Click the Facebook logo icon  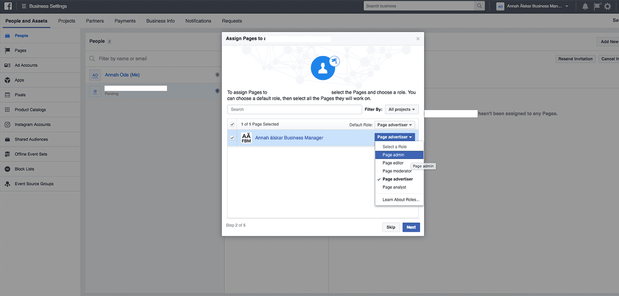click(x=8, y=6)
